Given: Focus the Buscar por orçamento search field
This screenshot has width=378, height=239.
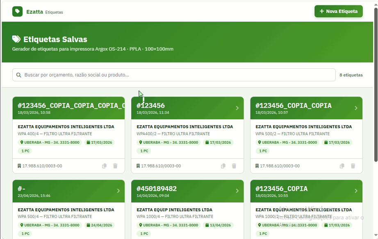Looking at the screenshot, I should click(174, 75).
